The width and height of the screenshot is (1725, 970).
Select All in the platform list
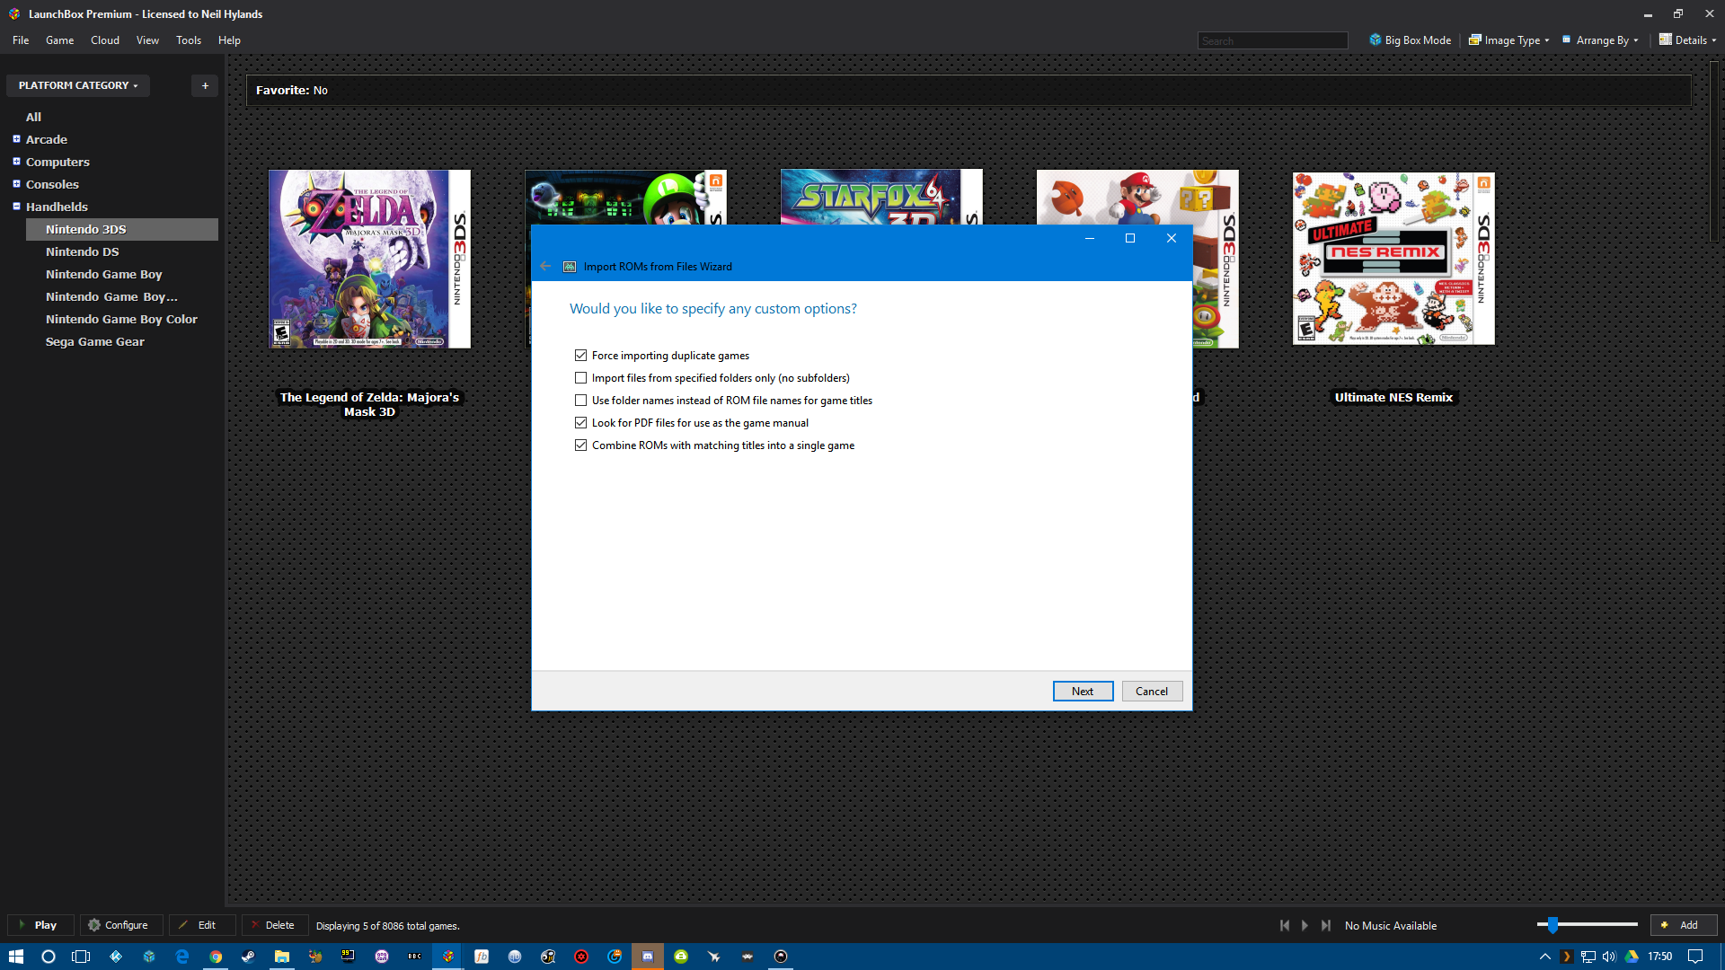point(33,117)
